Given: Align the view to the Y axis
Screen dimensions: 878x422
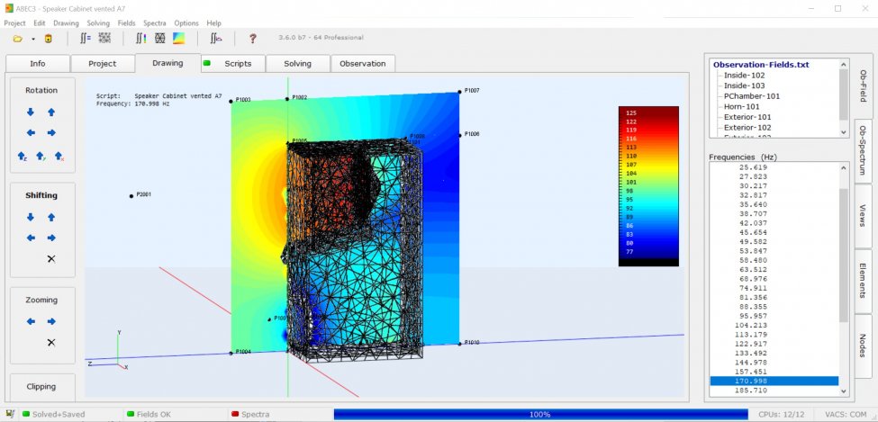Looking at the screenshot, I should tap(41, 157).
